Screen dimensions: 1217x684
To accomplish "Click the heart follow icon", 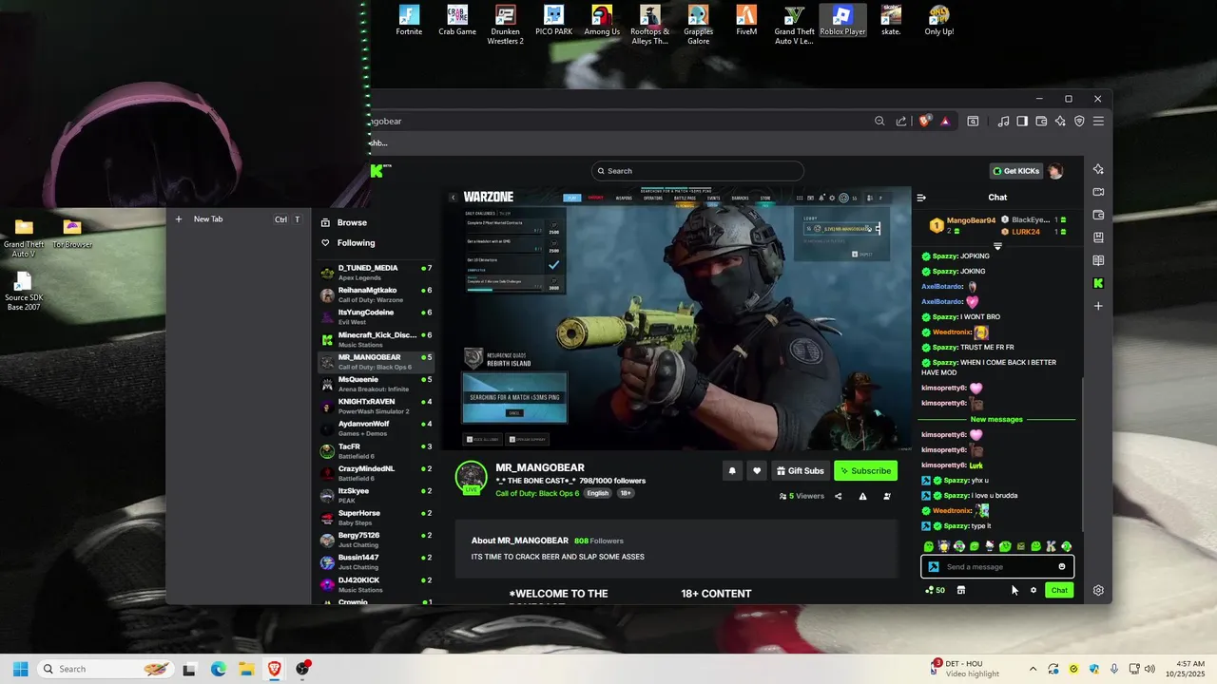I will (x=757, y=470).
